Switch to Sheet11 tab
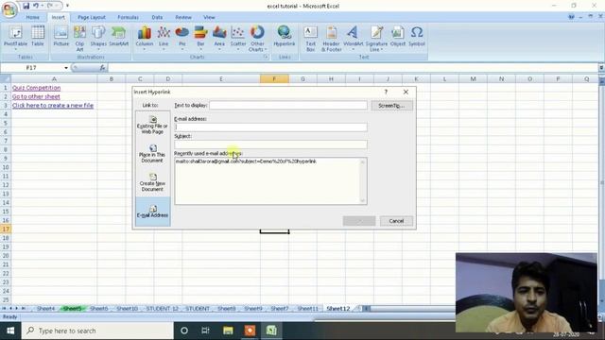This screenshot has width=605, height=340. click(x=308, y=309)
